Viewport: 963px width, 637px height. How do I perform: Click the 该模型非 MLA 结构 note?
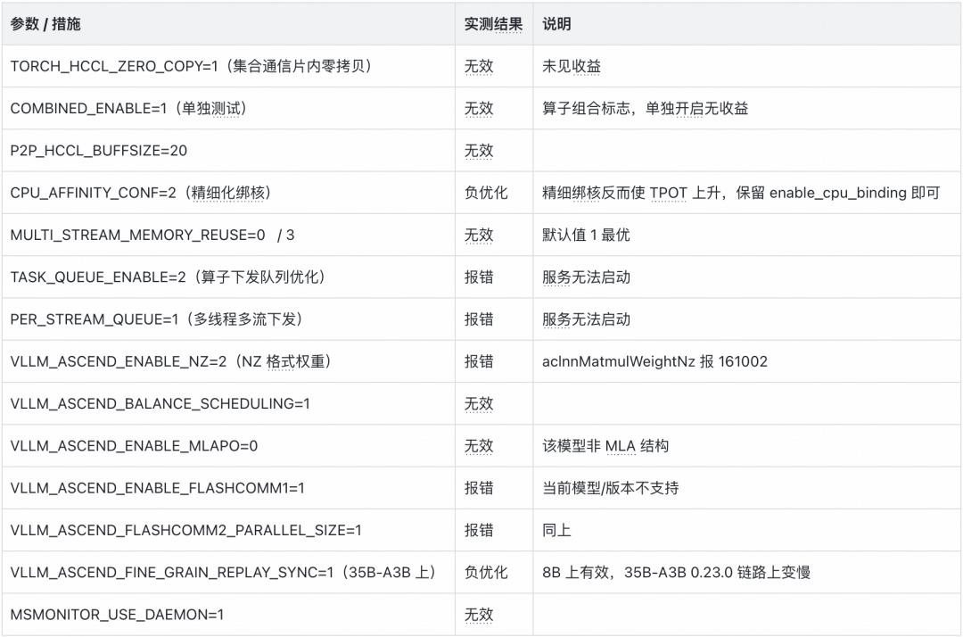point(605,445)
